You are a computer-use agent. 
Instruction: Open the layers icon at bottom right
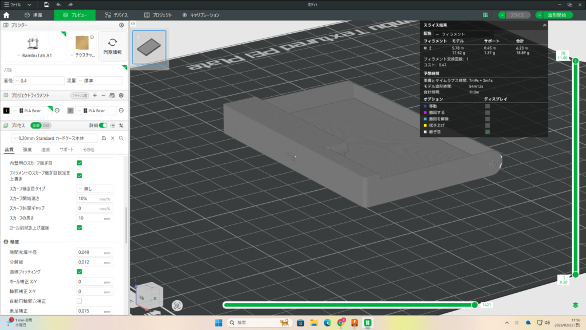pos(575,305)
